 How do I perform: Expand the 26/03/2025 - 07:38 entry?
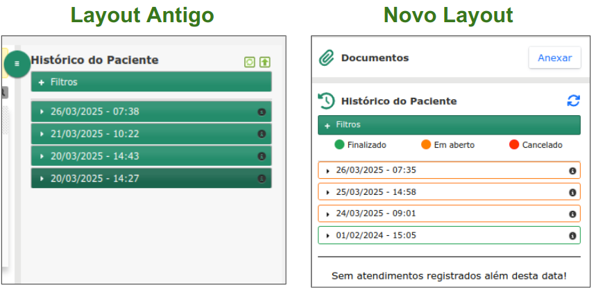[151, 112]
